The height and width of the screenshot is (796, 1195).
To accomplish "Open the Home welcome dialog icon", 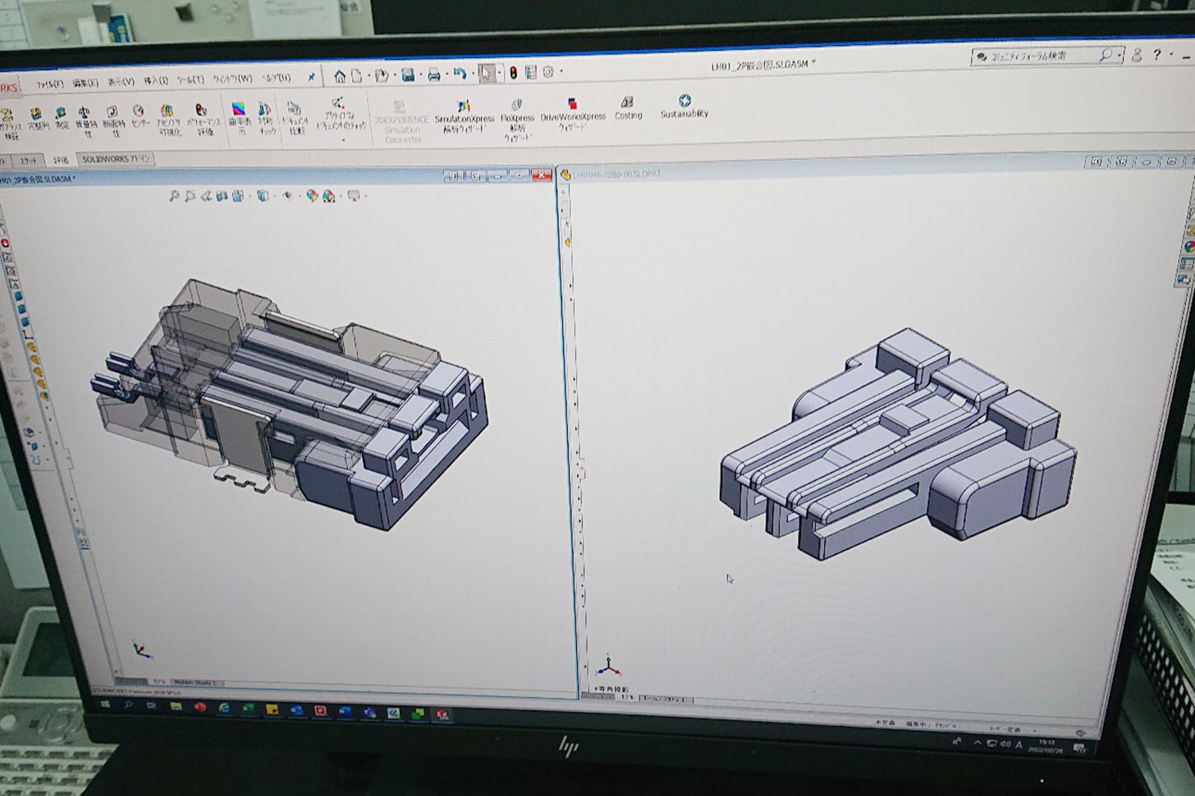I will (339, 76).
